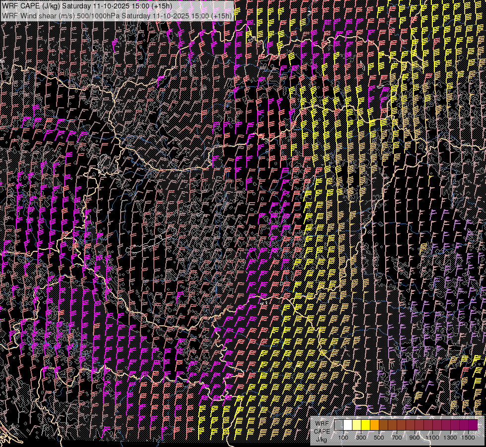Click the 1300 legend label
The width and height of the screenshot is (486, 447).
(450, 438)
